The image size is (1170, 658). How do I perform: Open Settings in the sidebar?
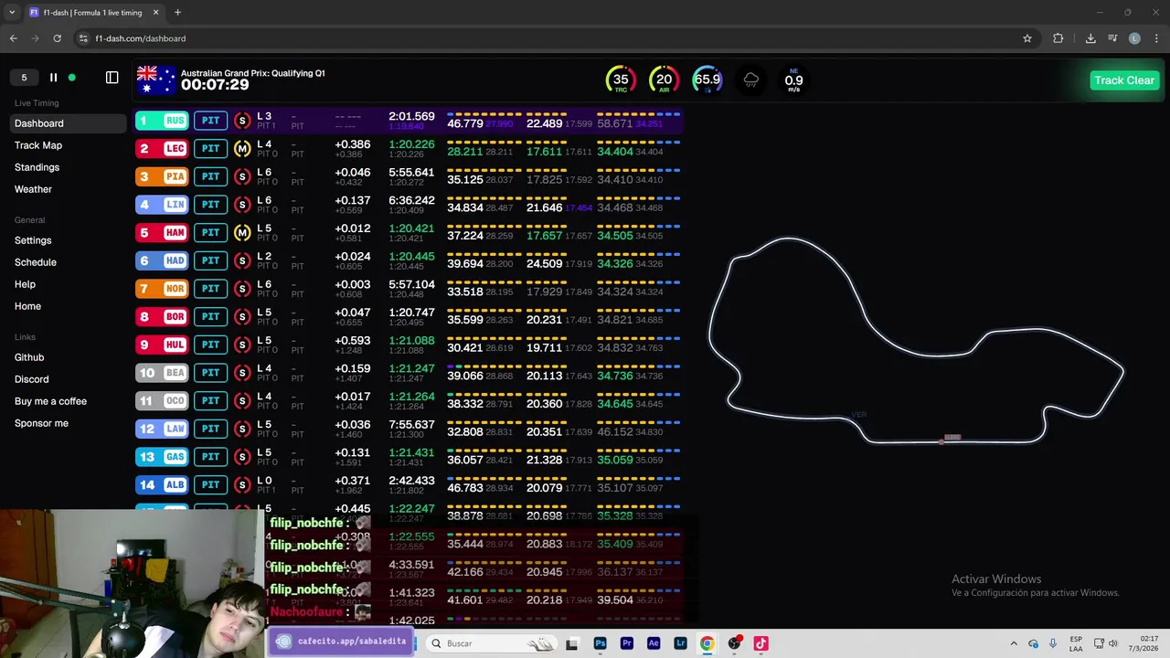[x=33, y=240]
